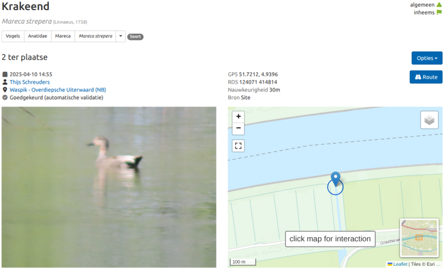Select the Vogels breadcrumb item

(x=13, y=36)
